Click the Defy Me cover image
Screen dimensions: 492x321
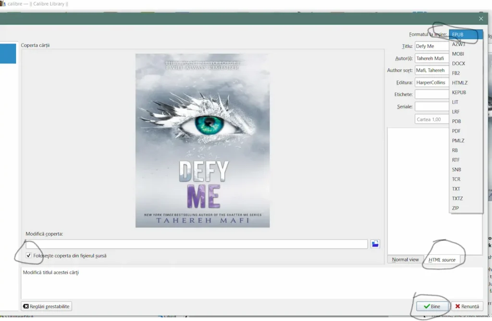pos(202,140)
